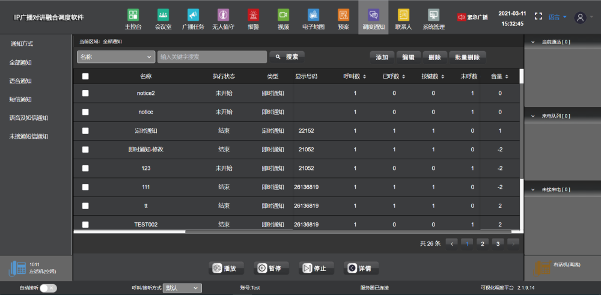Screen dimensions: 601x295
Task: Click the user avatar icon
Action: click(581, 17)
